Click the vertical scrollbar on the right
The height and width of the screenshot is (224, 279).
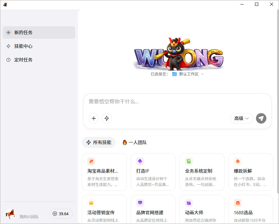click(x=278, y=102)
